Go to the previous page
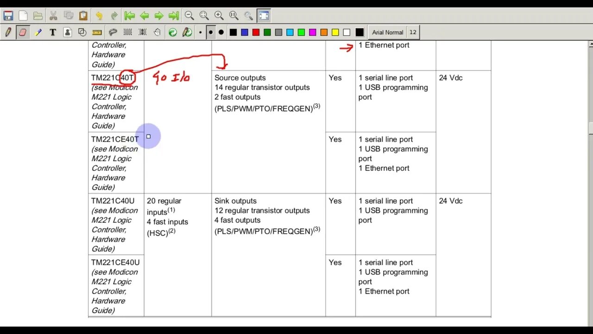593x334 pixels. coord(144,16)
